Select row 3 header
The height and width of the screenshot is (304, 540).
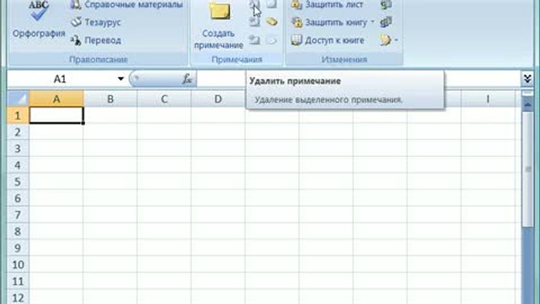click(18, 149)
